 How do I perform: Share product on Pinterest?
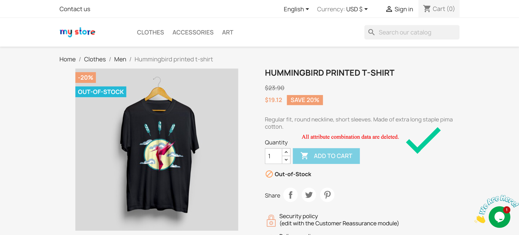(327, 195)
